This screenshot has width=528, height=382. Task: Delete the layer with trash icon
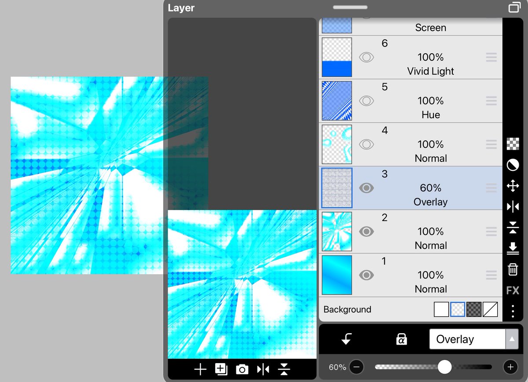(x=513, y=269)
